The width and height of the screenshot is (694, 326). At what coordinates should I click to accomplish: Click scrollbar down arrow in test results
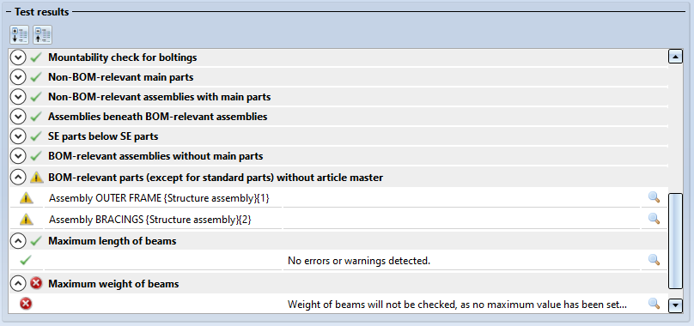[x=675, y=305]
